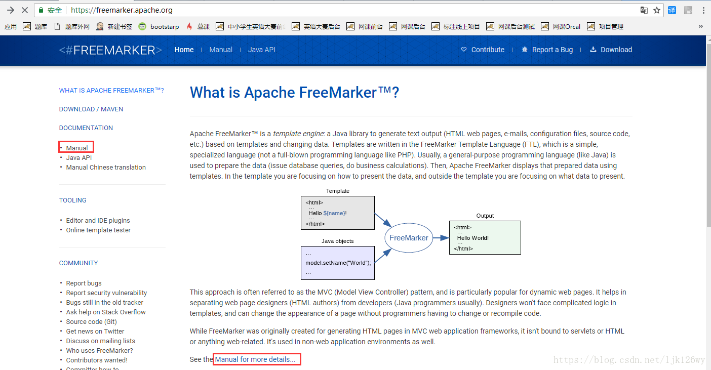Screen dimensions: 711x370
Task: Open the 网课前台 bookmark
Action: [365, 27]
